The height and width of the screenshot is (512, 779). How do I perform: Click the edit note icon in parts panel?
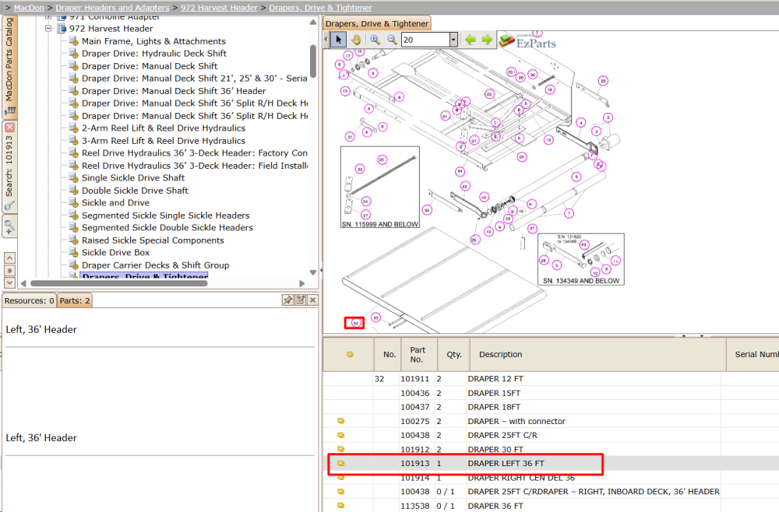300,300
